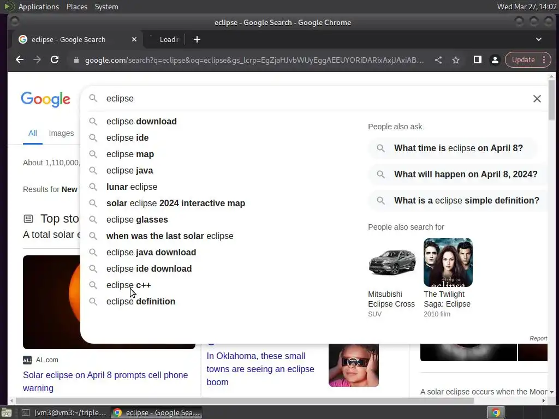Click magnifier next to 'eclipse download'
559x419 pixels.
pyautogui.click(x=93, y=122)
